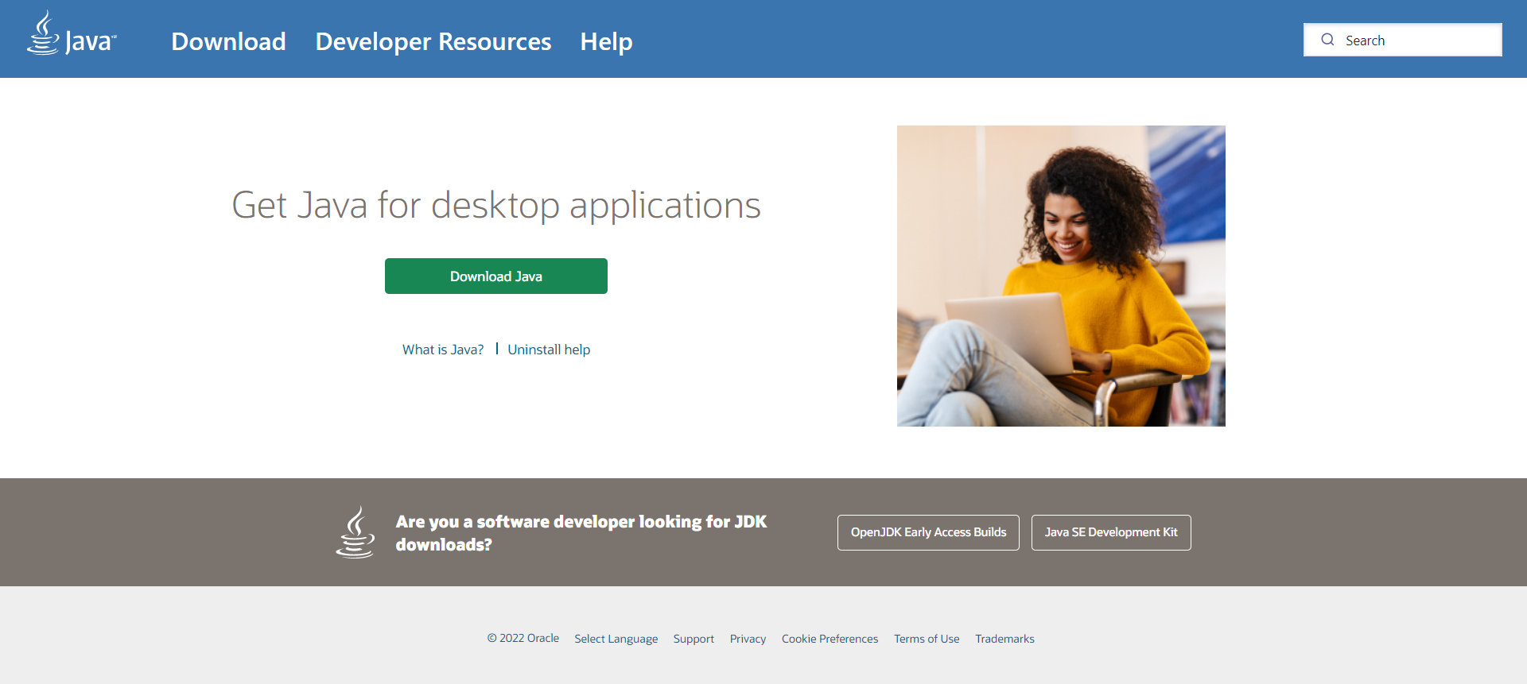The height and width of the screenshot is (684, 1527).
Task: Open the Trademarks footer link
Action: tap(1004, 639)
